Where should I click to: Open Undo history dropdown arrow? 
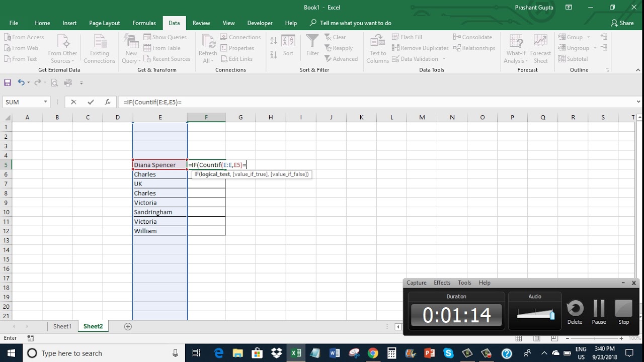29,82
